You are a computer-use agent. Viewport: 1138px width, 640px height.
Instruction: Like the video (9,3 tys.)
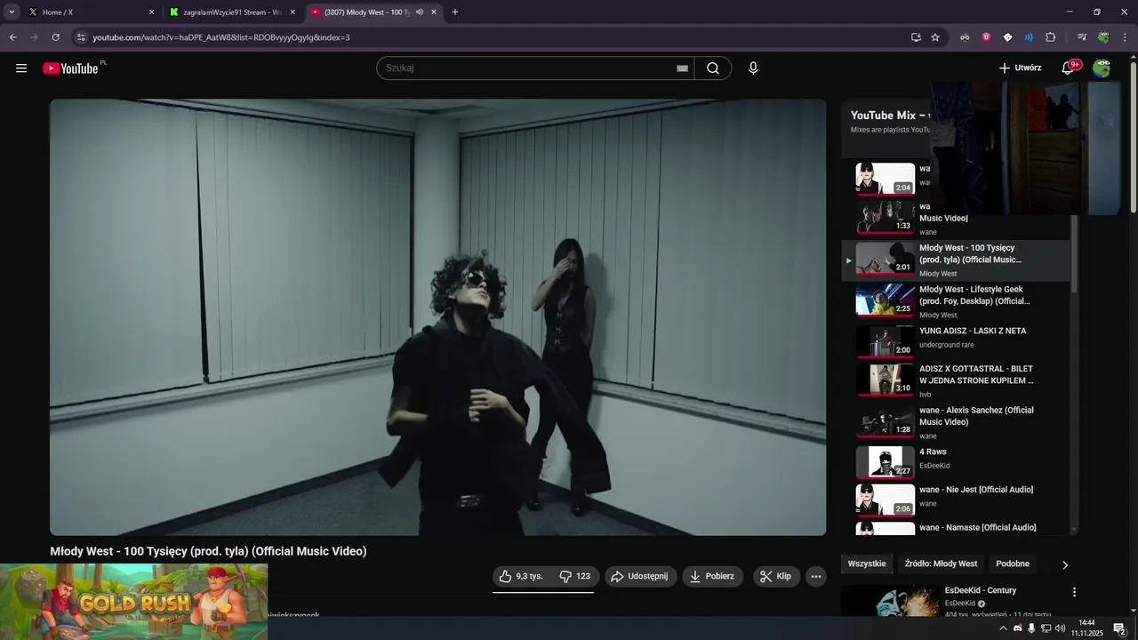point(520,576)
